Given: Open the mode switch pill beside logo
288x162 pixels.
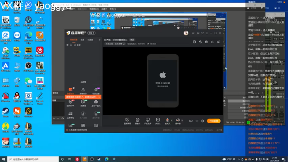Looking at the screenshot, I should [x=91, y=33].
